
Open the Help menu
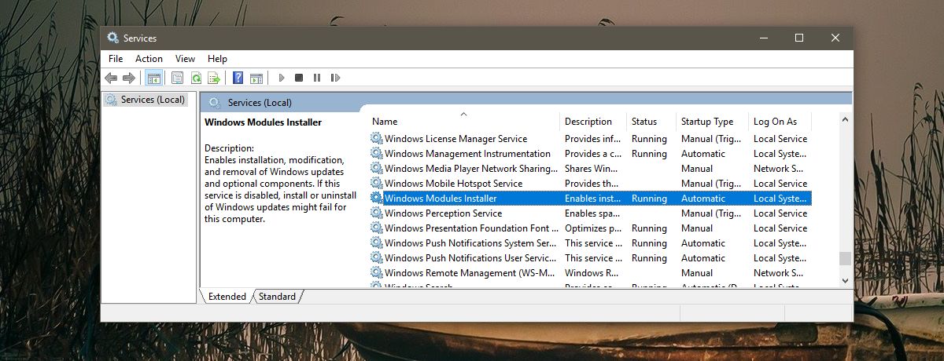point(217,59)
